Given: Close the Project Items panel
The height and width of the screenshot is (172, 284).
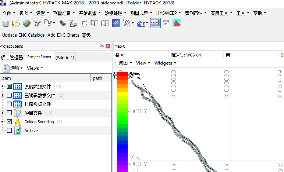Looking at the screenshot, I should pyautogui.click(x=108, y=46).
